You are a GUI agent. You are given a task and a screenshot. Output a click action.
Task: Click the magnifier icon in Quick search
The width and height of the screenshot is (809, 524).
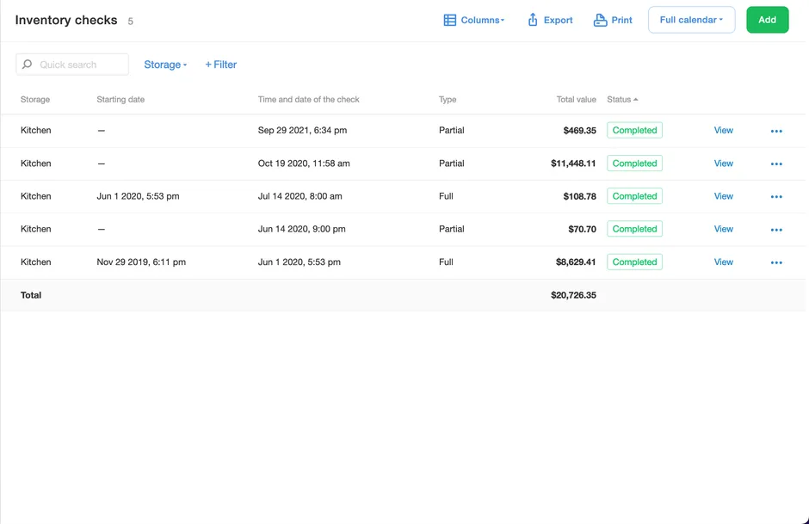coord(28,65)
